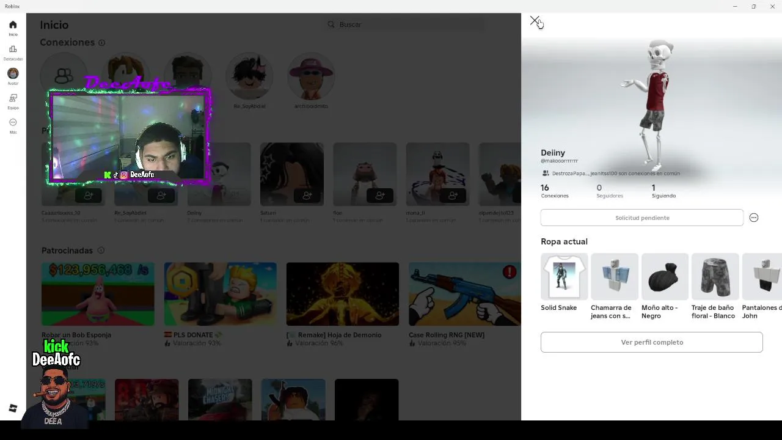Image resolution: width=782 pixels, height=440 pixels.
Task: Click the Conexiones info icon
Action: 101,43
